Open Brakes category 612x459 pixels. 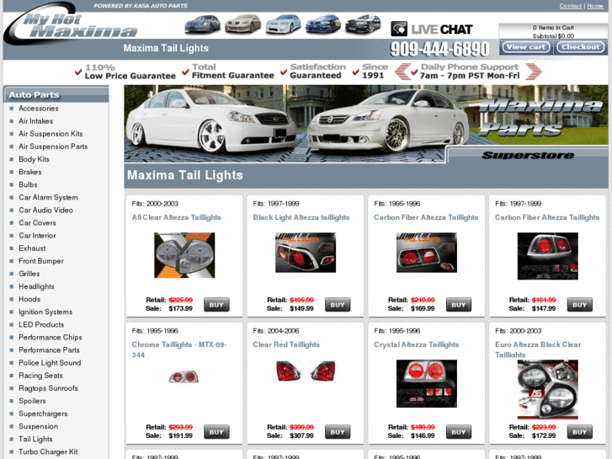coord(30,172)
